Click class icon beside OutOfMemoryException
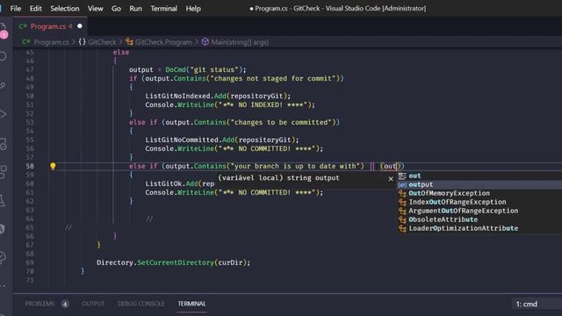 (402, 193)
